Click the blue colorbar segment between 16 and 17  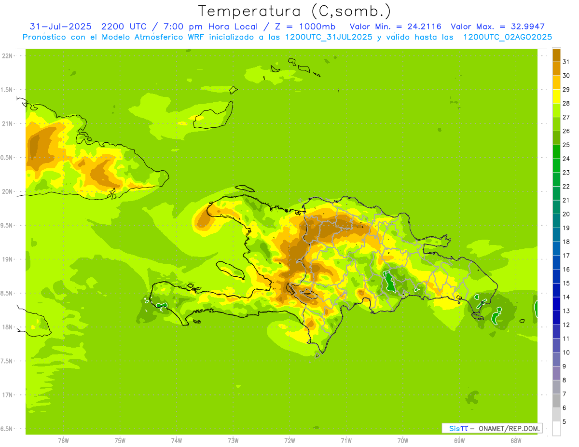[556, 263]
